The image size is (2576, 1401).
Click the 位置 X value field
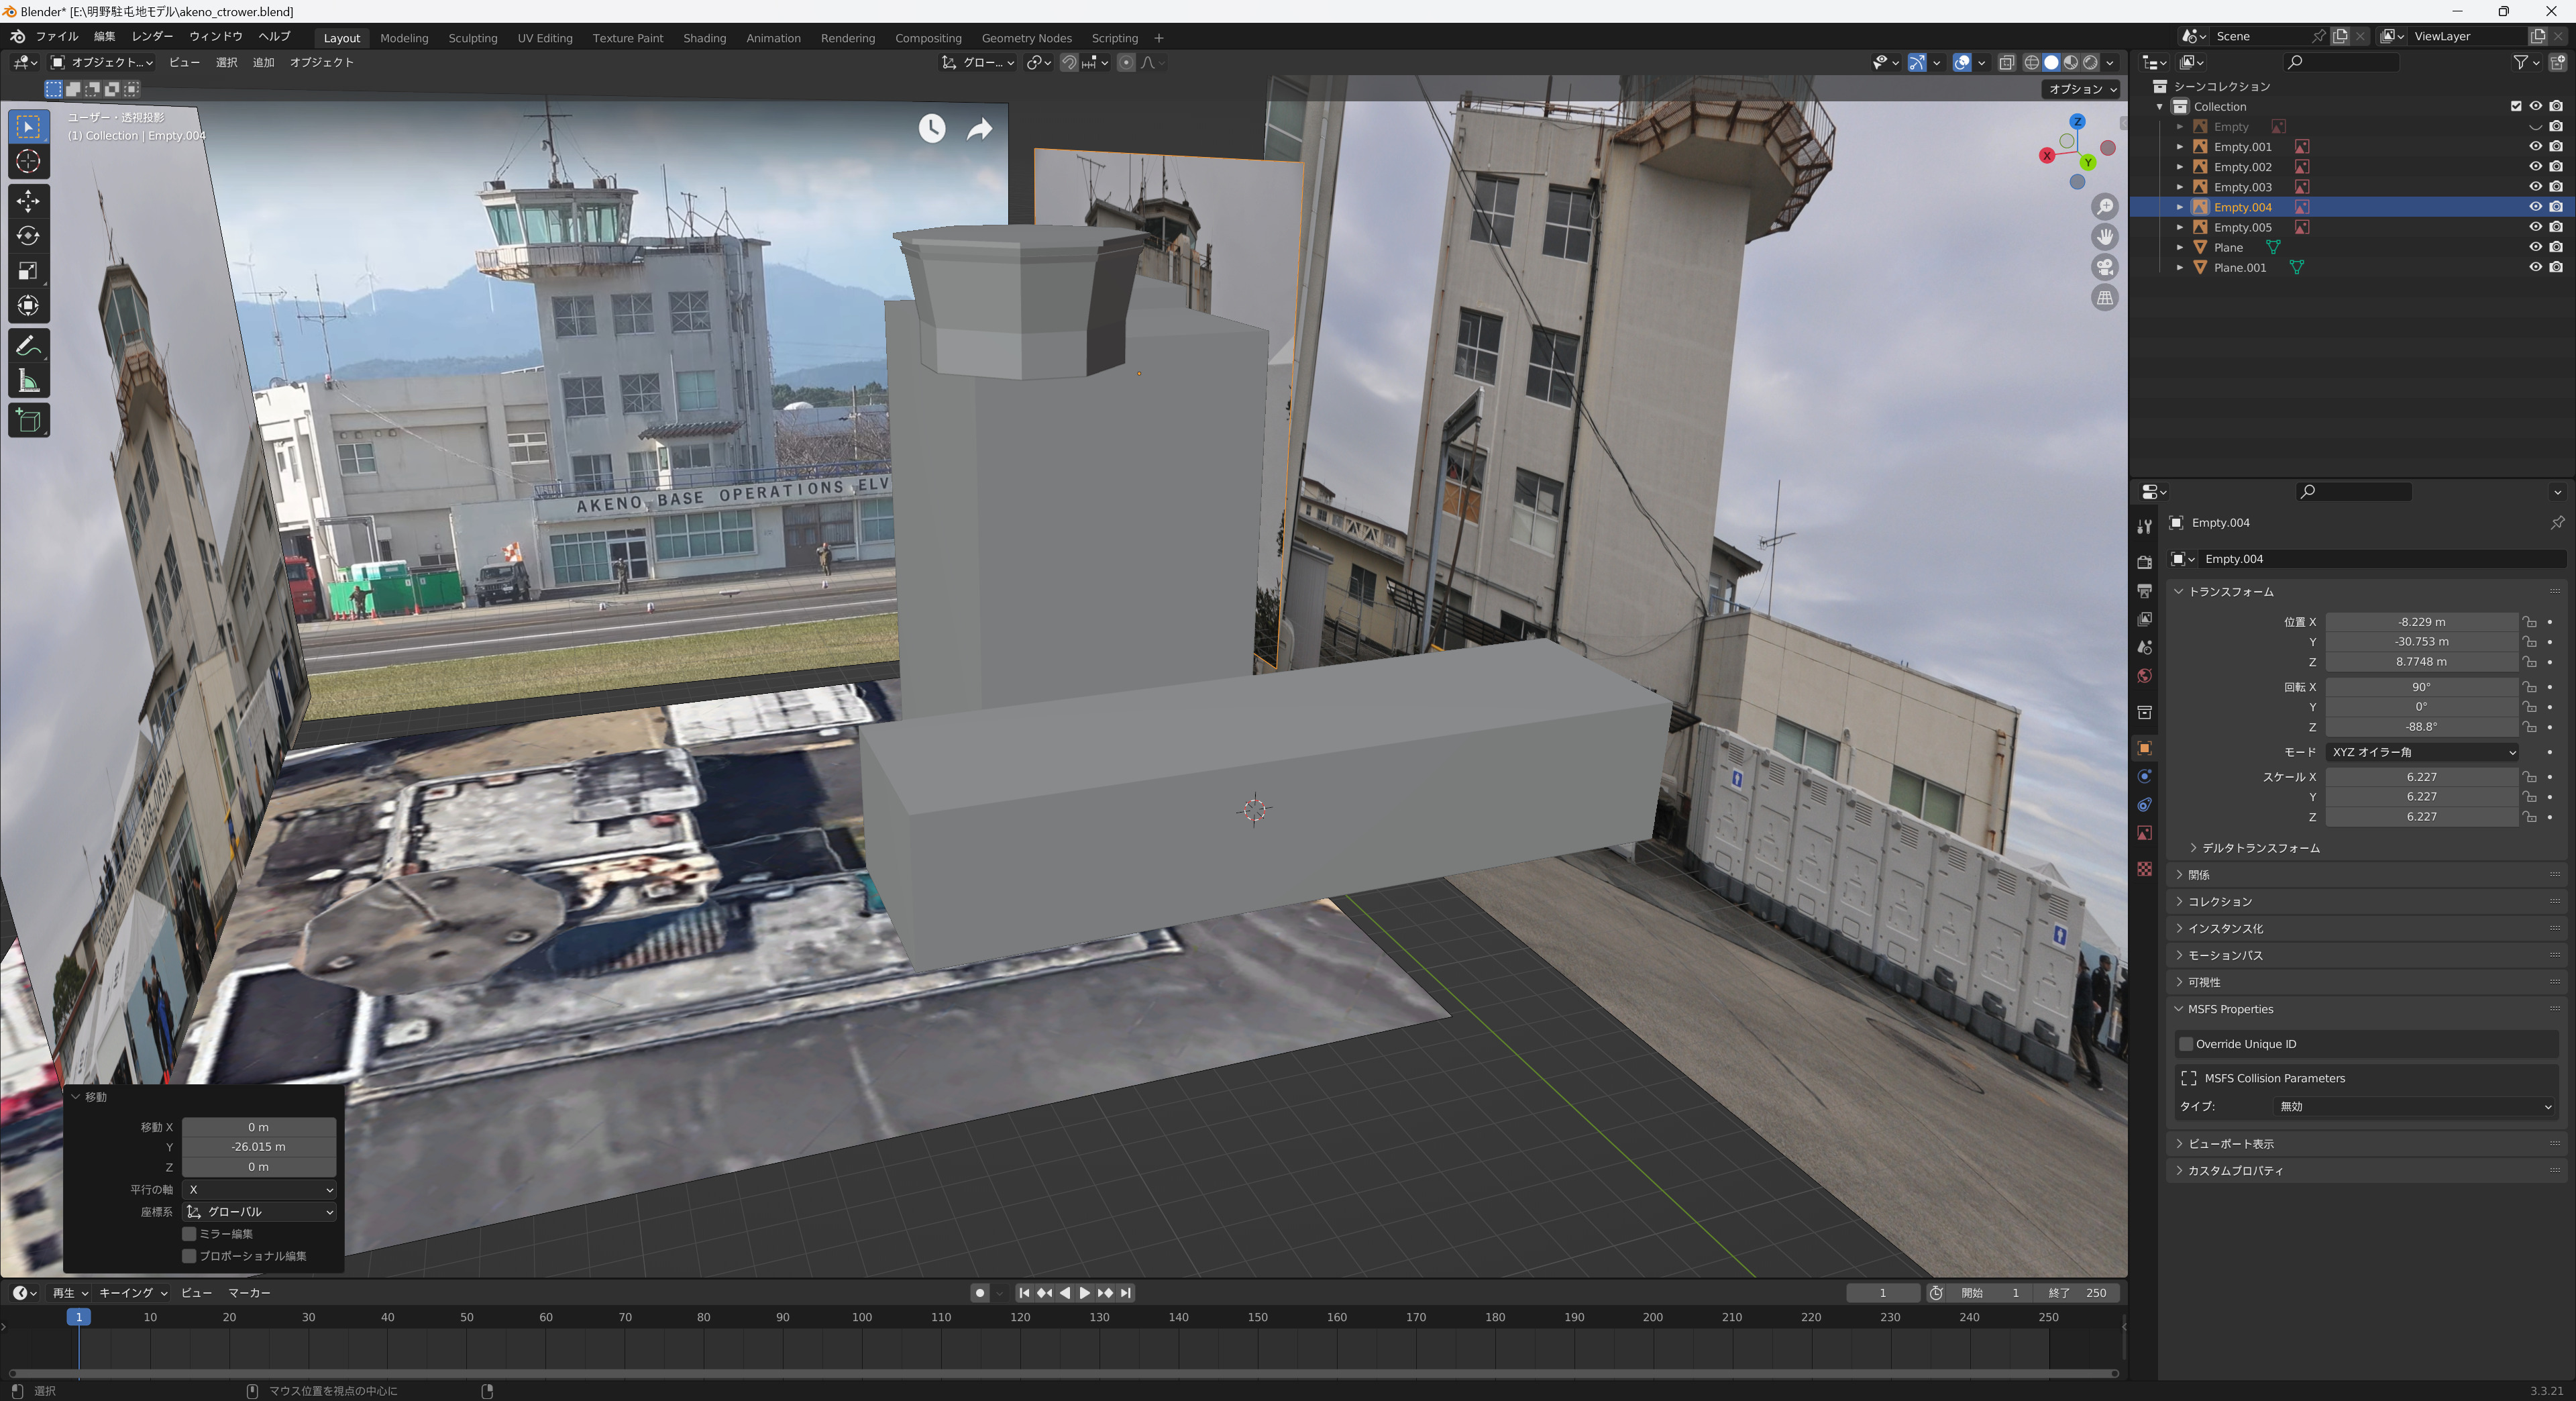click(x=2421, y=622)
